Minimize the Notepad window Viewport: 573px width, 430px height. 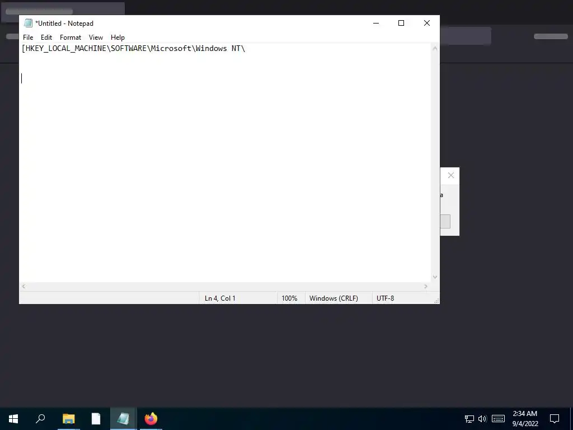[x=375, y=23]
